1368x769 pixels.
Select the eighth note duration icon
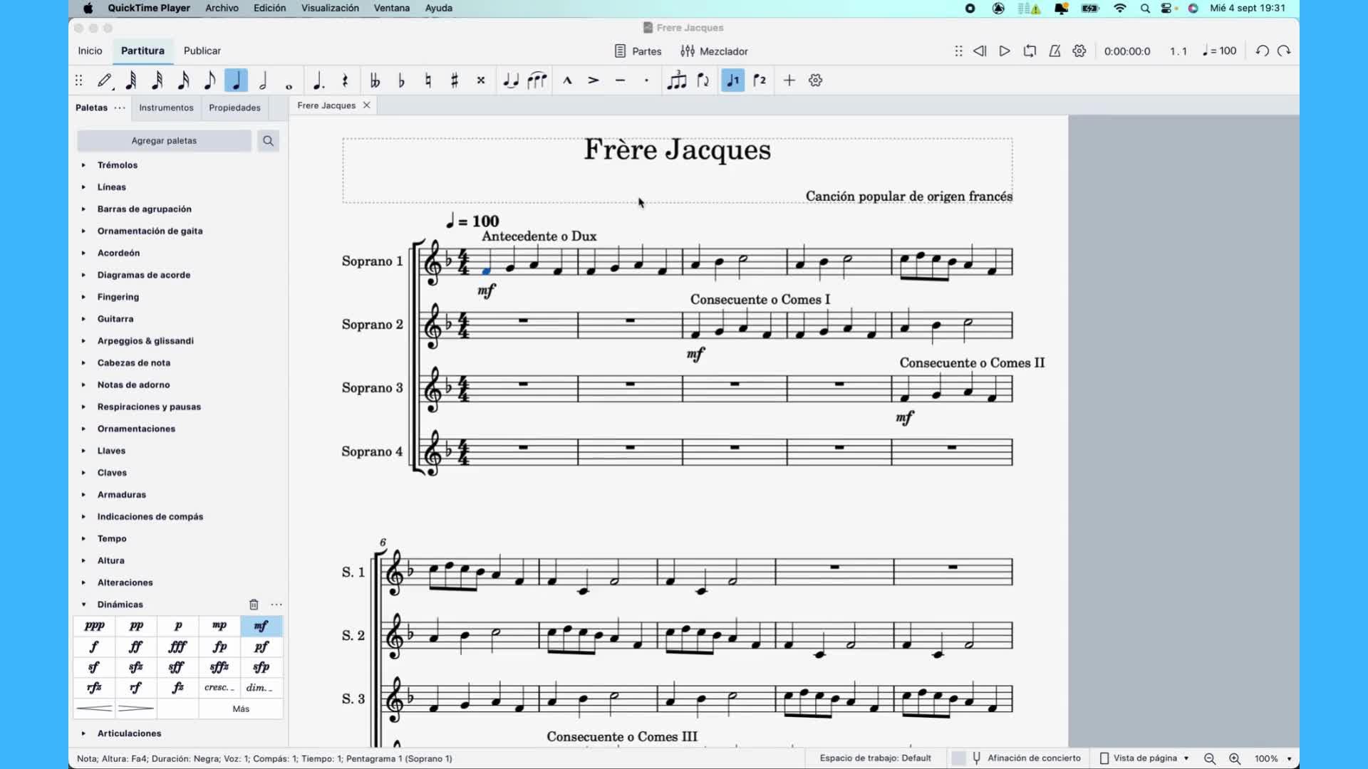(x=209, y=80)
